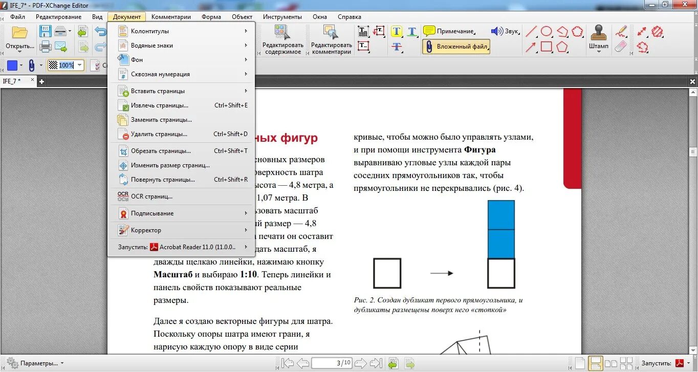Click the Save (floppy disk) icon
This screenshot has height=372, width=698.
(45, 32)
